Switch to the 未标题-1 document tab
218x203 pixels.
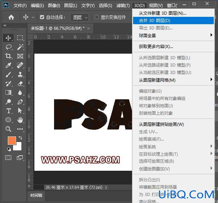[x=58, y=28]
